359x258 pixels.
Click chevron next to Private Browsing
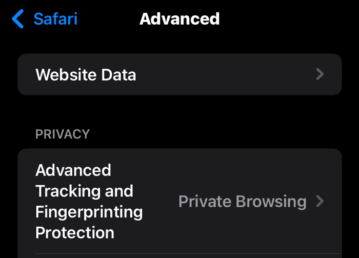(320, 201)
